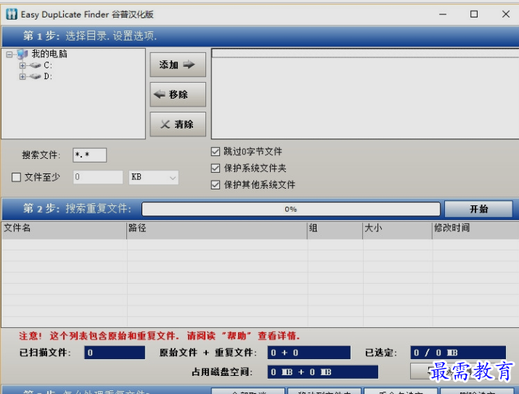Image resolution: width=519 pixels, height=394 pixels.
Task: Select the 我的电脑 computer icon
Action: 23,54
